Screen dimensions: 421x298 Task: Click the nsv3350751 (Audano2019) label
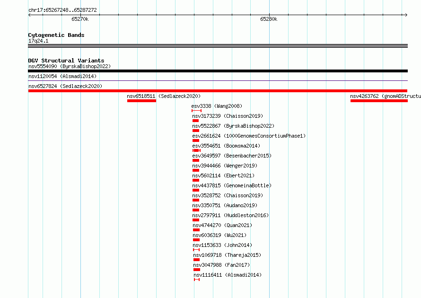point(225,205)
